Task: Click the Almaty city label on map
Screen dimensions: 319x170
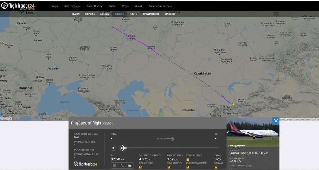Action: [242, 100]
